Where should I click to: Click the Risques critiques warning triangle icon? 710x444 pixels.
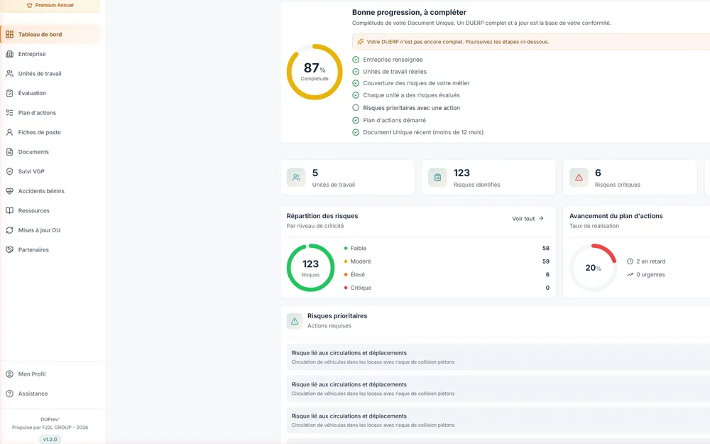pyautogui.click(x=579, y=178)
